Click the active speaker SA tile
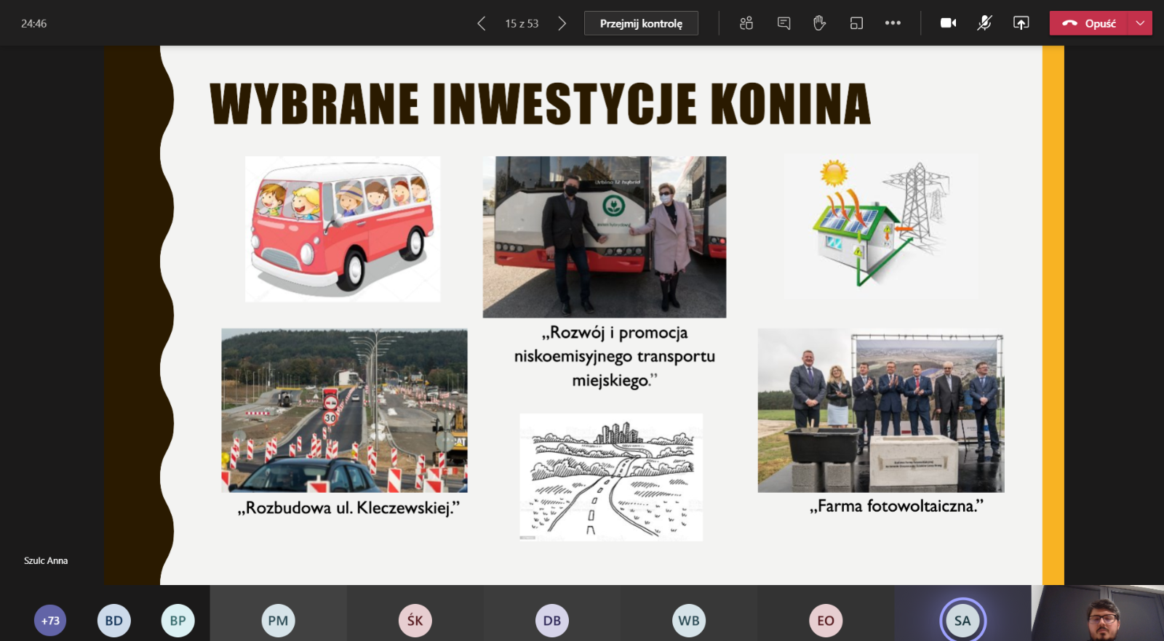This screenshot has height=641, width=1164. pos(962,621)
